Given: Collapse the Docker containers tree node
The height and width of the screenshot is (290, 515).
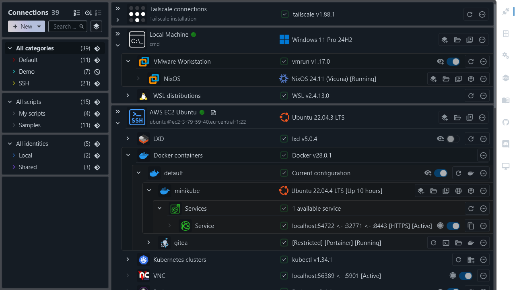Looking at the screenshot, I should 128,155.
